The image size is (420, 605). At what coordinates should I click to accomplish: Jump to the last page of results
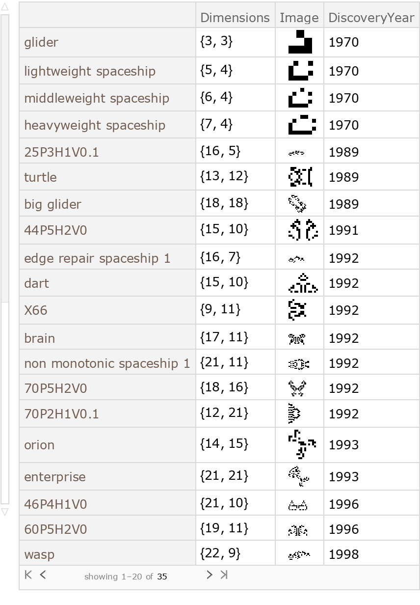click(224, 575)
